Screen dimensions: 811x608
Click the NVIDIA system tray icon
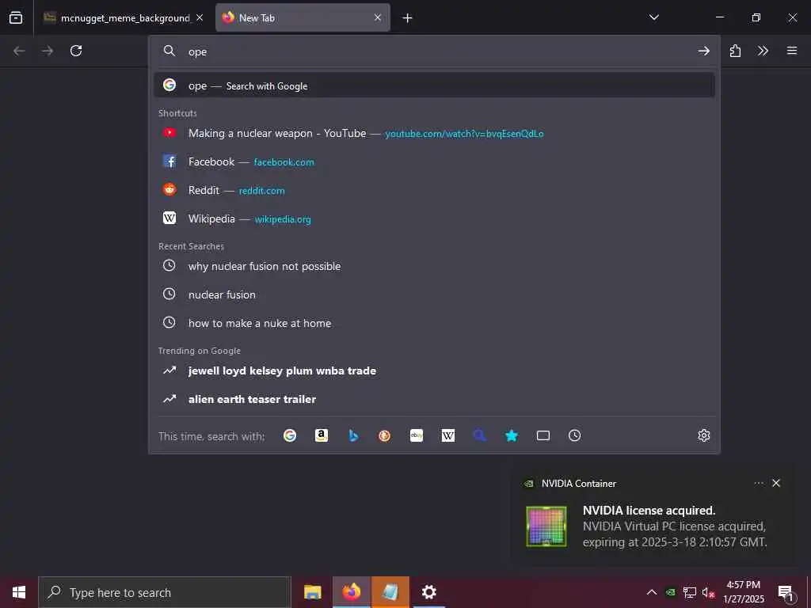[670, 592]
